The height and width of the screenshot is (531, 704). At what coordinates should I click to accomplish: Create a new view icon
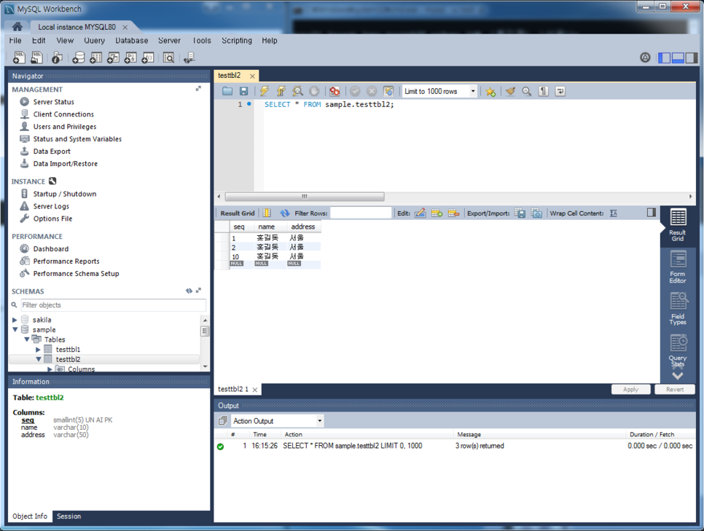[113, 58]
